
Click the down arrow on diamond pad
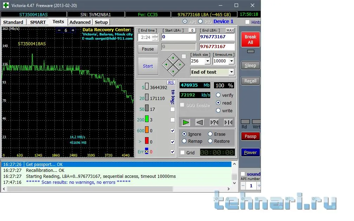[x=173, y=72]
